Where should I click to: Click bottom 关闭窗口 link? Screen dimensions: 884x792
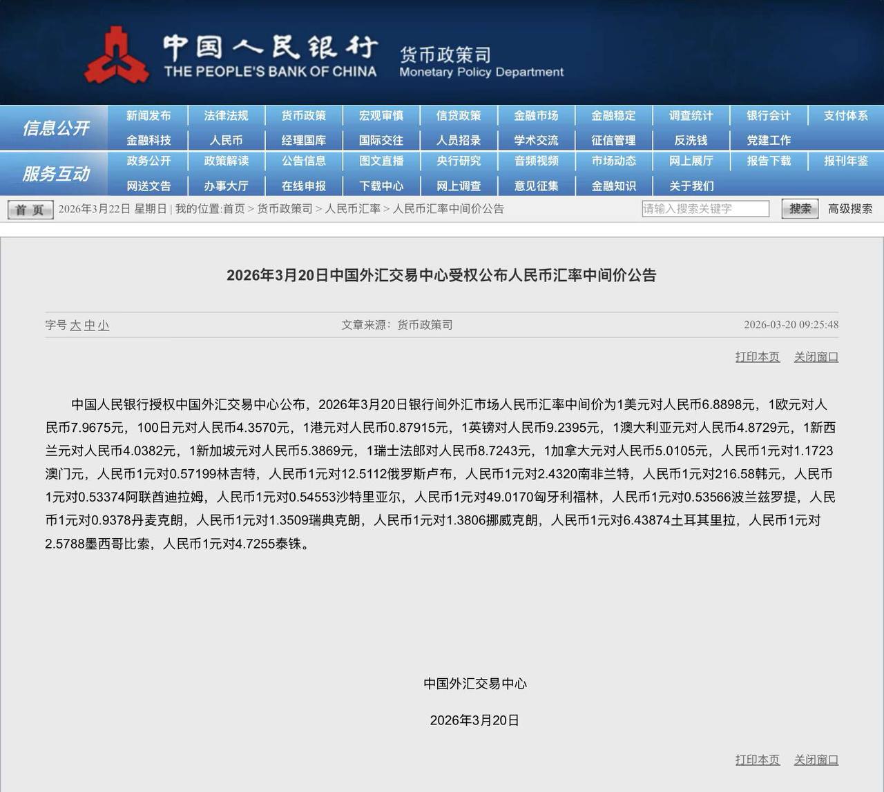pyautogui.click(x=816, y=760)
